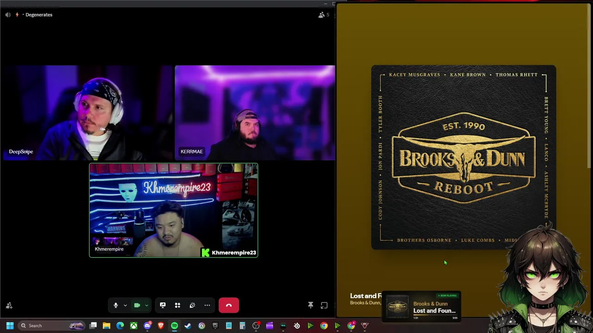Open Steam from taskbar

pos(188,326)
